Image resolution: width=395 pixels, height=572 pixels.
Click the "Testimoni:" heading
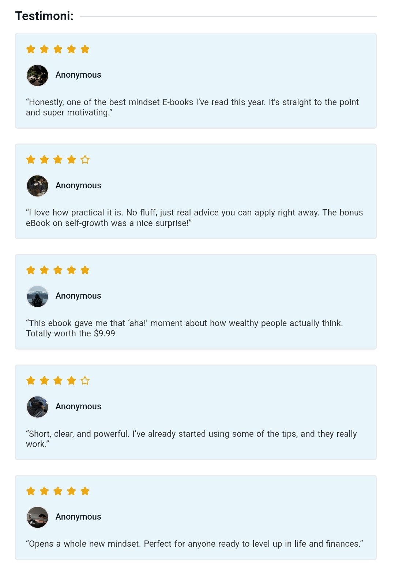[x=44, y=16]
